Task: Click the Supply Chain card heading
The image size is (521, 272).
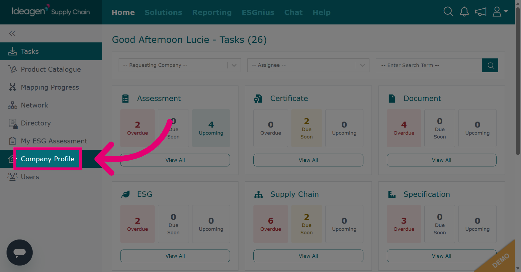Action: tap(294, 194)
